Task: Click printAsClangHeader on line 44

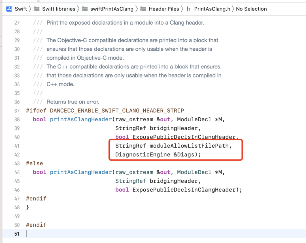Action: (x=81, y=172)
